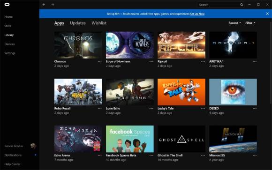
Task: Go back with the left arrow
Action: tap(44, 5)
